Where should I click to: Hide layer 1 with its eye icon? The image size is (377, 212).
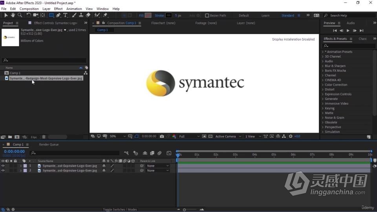[x=3, y=166]
